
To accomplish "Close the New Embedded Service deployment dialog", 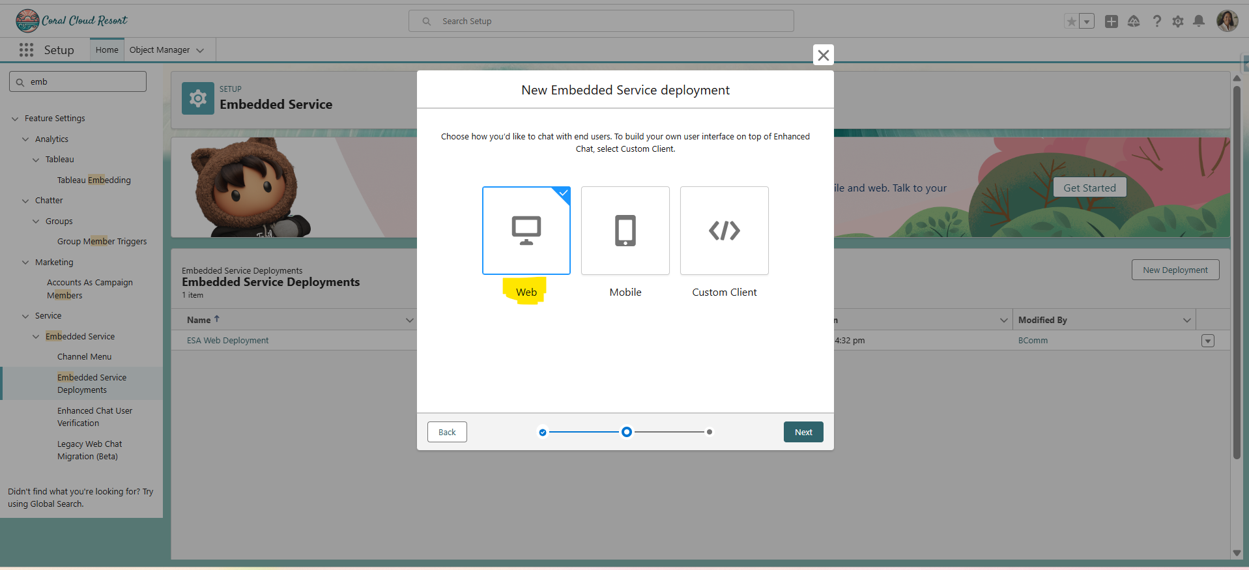I will [x=824, y=55].
